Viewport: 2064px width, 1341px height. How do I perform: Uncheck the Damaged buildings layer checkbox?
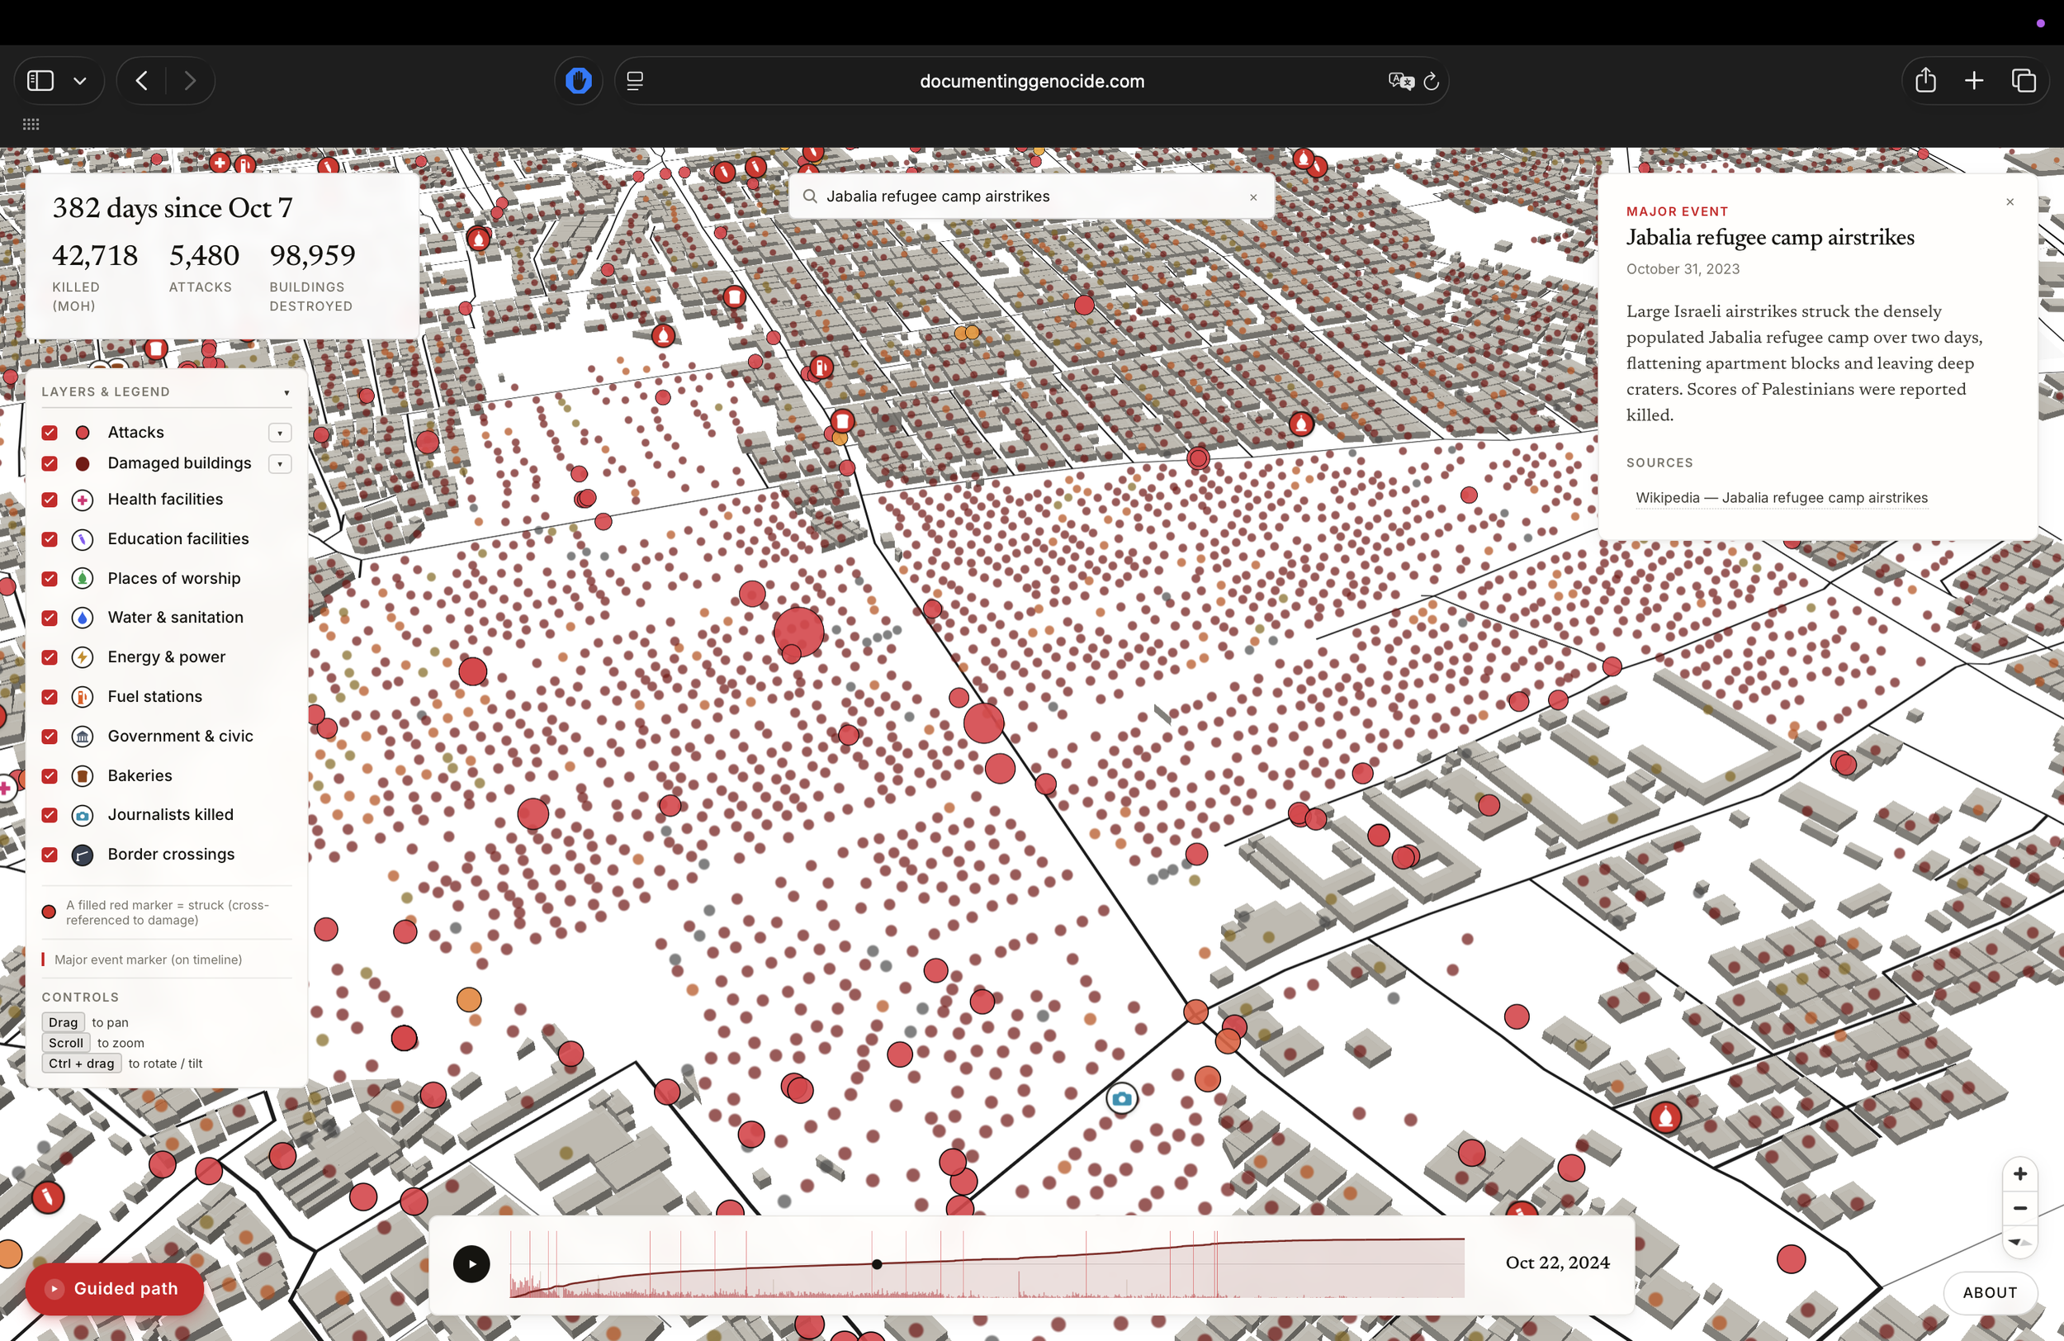tap(50, 463)
